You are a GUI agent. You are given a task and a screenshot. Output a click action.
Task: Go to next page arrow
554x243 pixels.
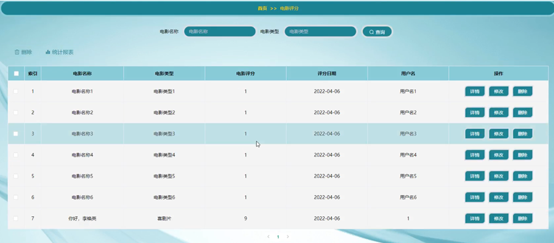287,237
